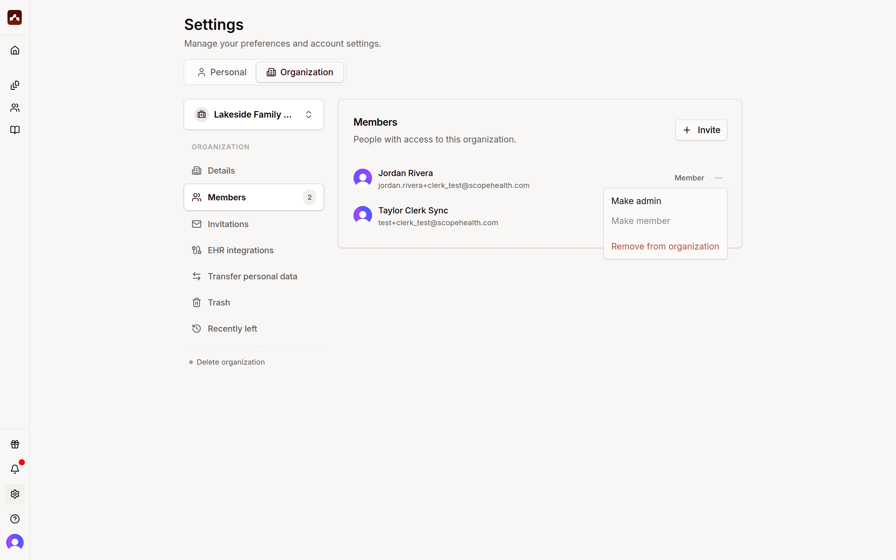Viewport: 896px width, 560px height.
Task: Expand the Lakeside Family organization switcher
Action: (x=254, y=114)
